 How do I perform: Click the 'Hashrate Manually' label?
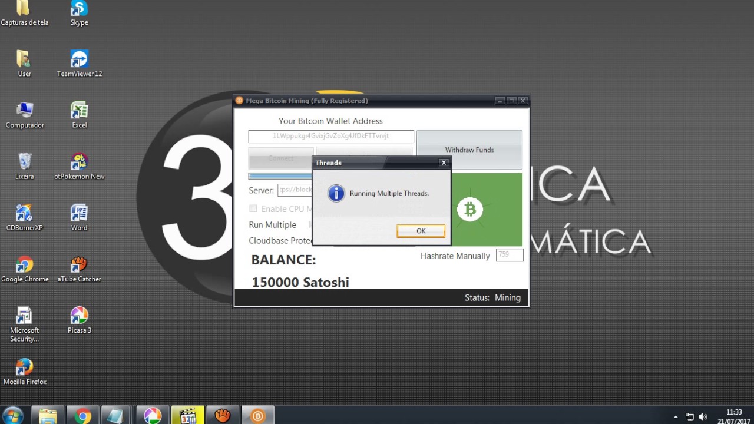(455, 256)
